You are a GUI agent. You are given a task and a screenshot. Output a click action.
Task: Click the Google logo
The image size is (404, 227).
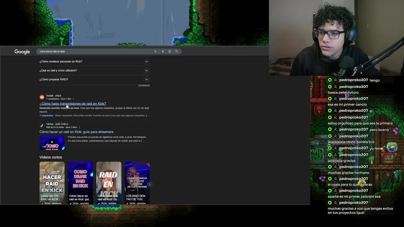22,52
